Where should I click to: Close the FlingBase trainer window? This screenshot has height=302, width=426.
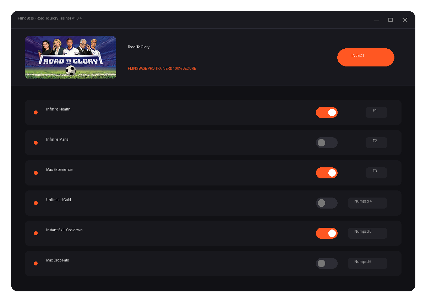[405, 20]
